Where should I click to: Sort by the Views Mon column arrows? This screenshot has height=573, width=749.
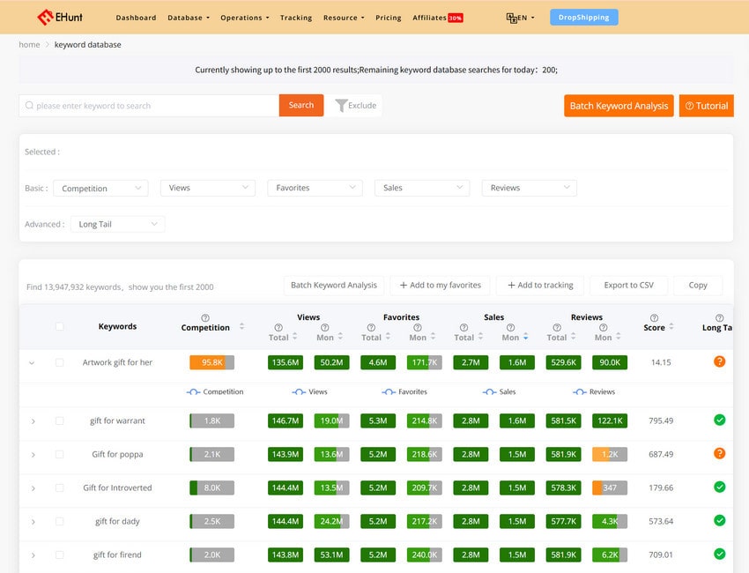click(x=338, y=336)
